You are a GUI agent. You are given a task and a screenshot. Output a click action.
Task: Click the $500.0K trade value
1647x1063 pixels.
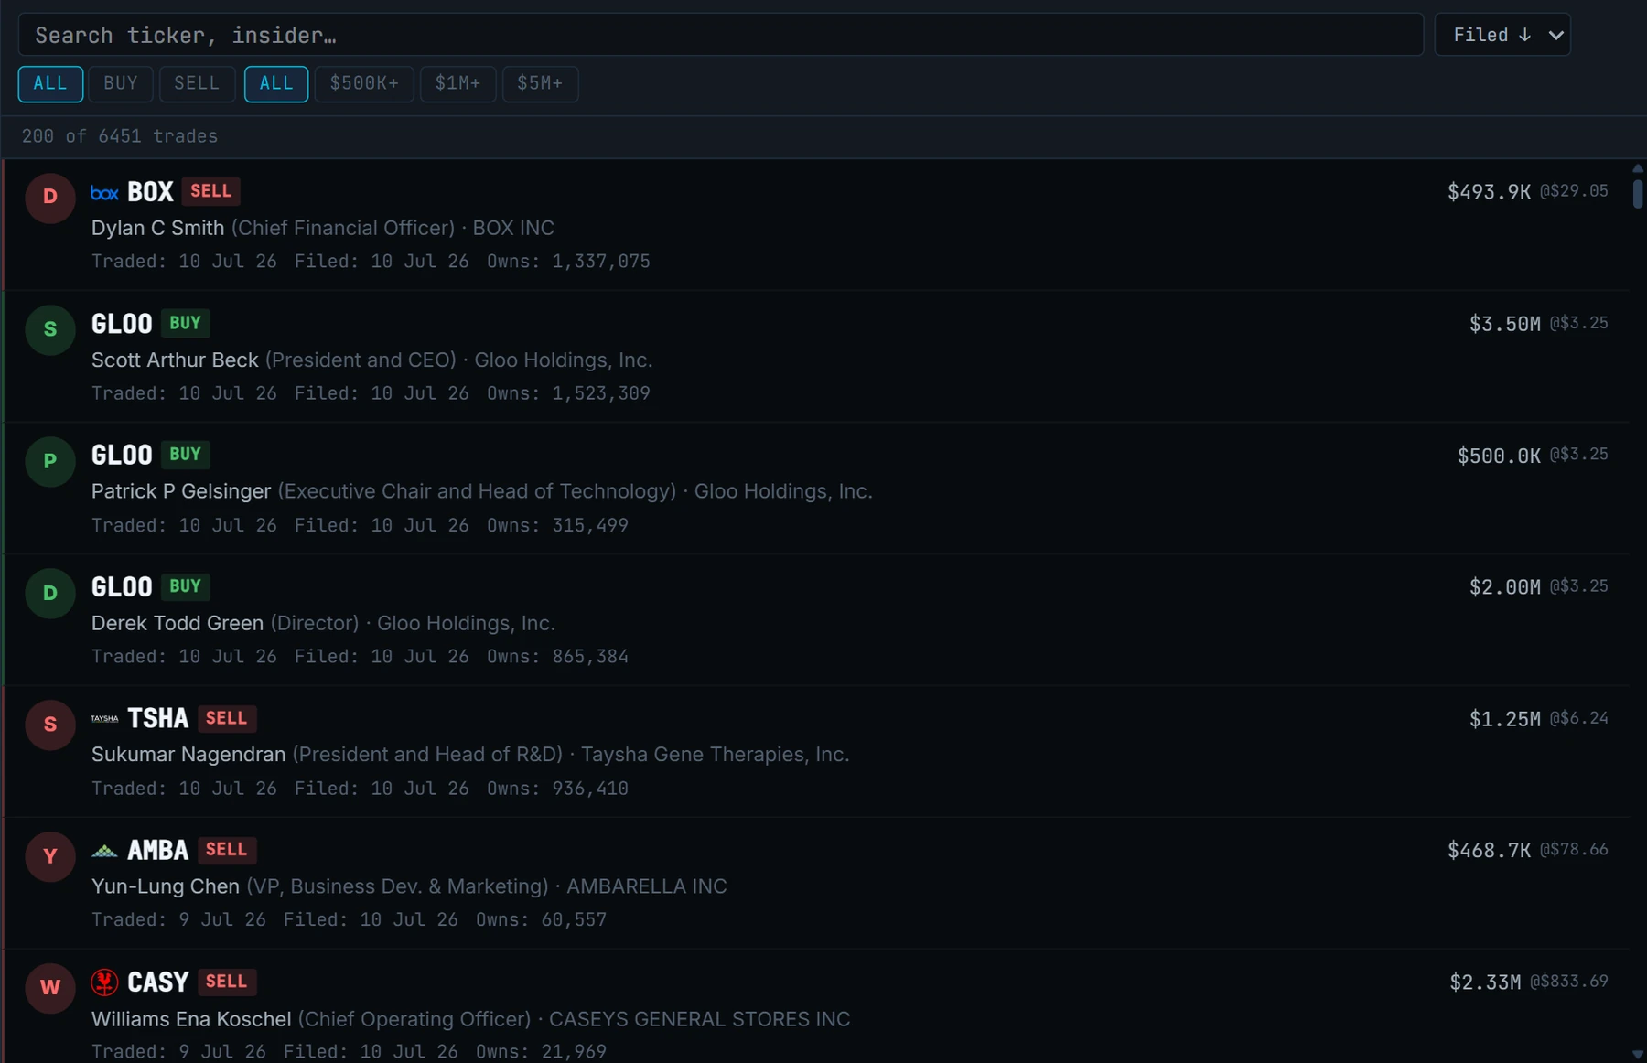click(x=1499, y=456)
